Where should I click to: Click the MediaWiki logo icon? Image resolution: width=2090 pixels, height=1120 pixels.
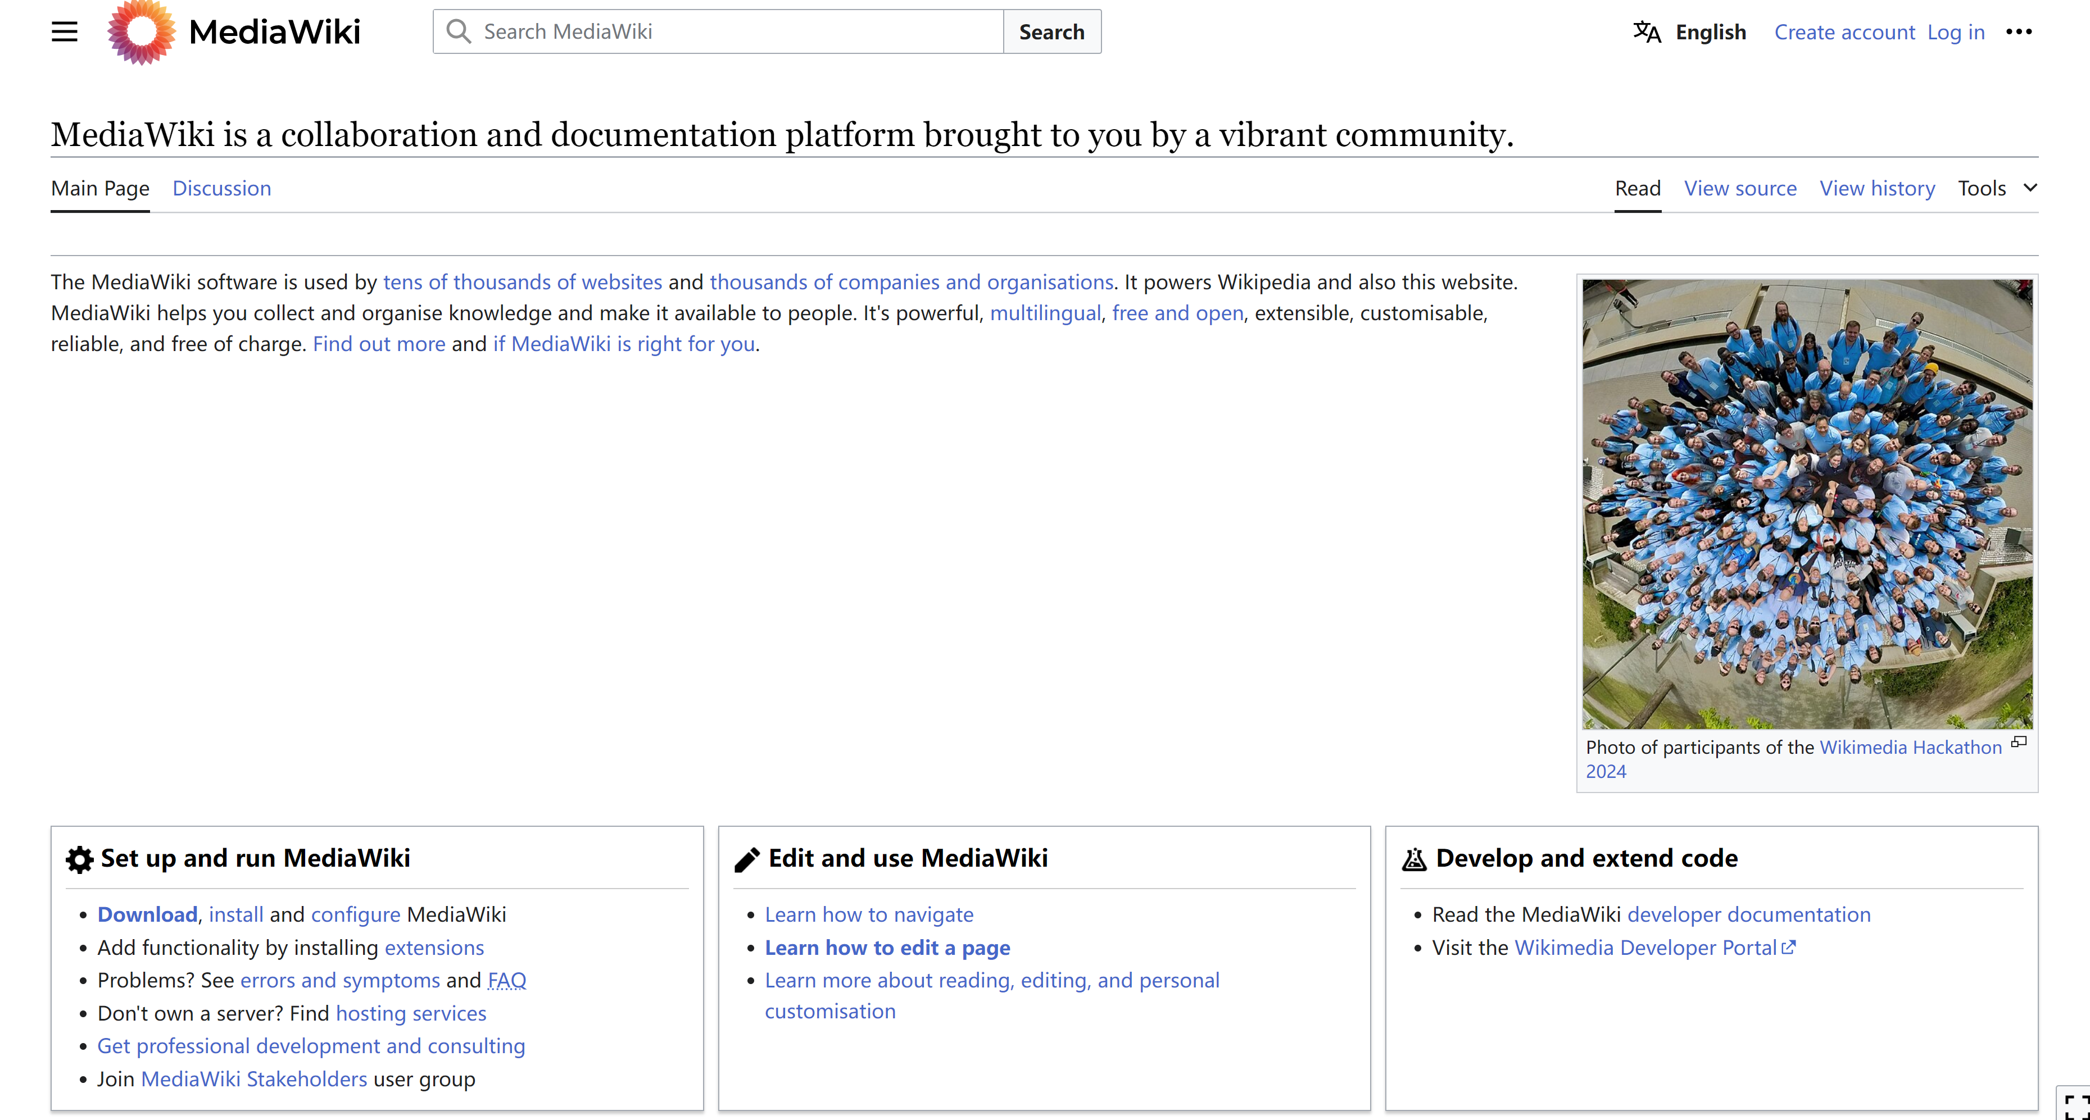(138, 30)
